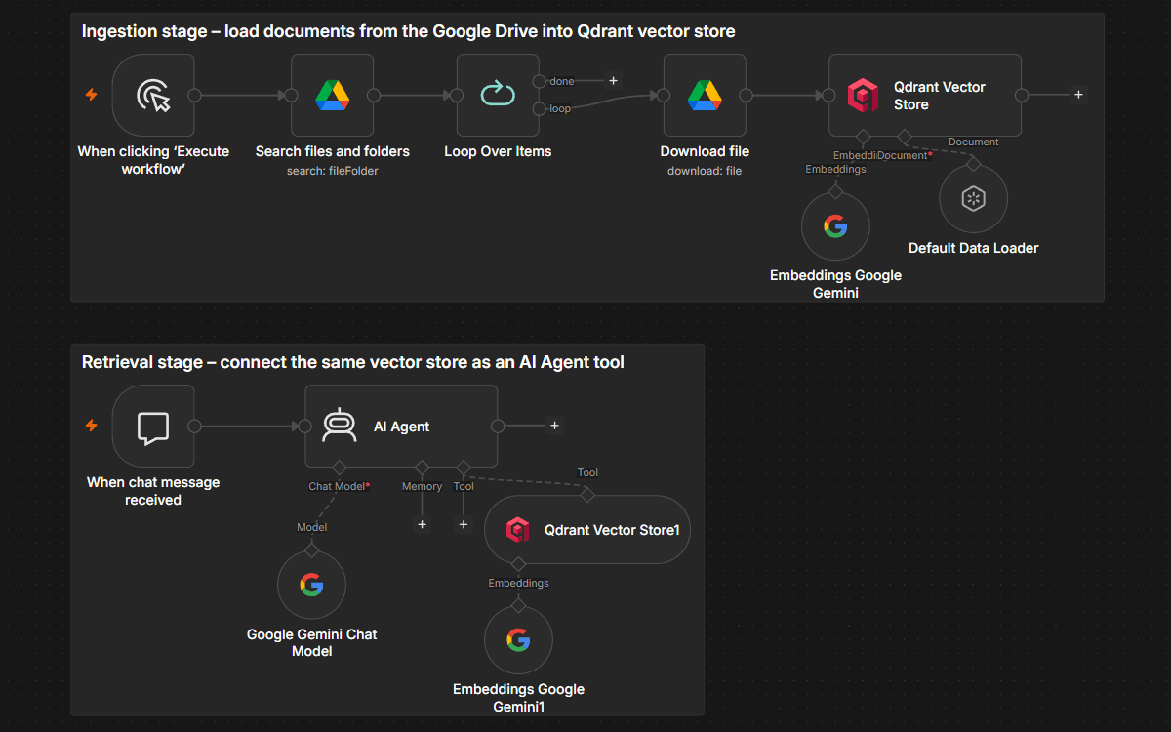The width and height of the screenshot is (1171, 732).
Task: Select the Retrieval stage sticky note title
Action: click(x=352, y=362)
